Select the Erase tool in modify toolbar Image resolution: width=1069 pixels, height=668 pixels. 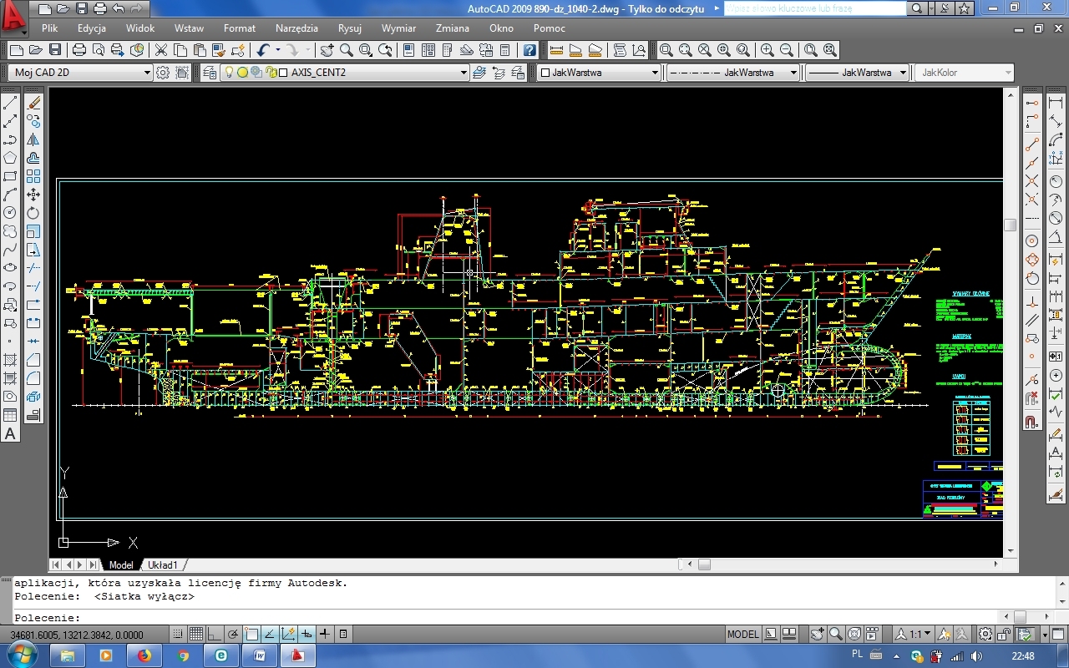(33, 103)
